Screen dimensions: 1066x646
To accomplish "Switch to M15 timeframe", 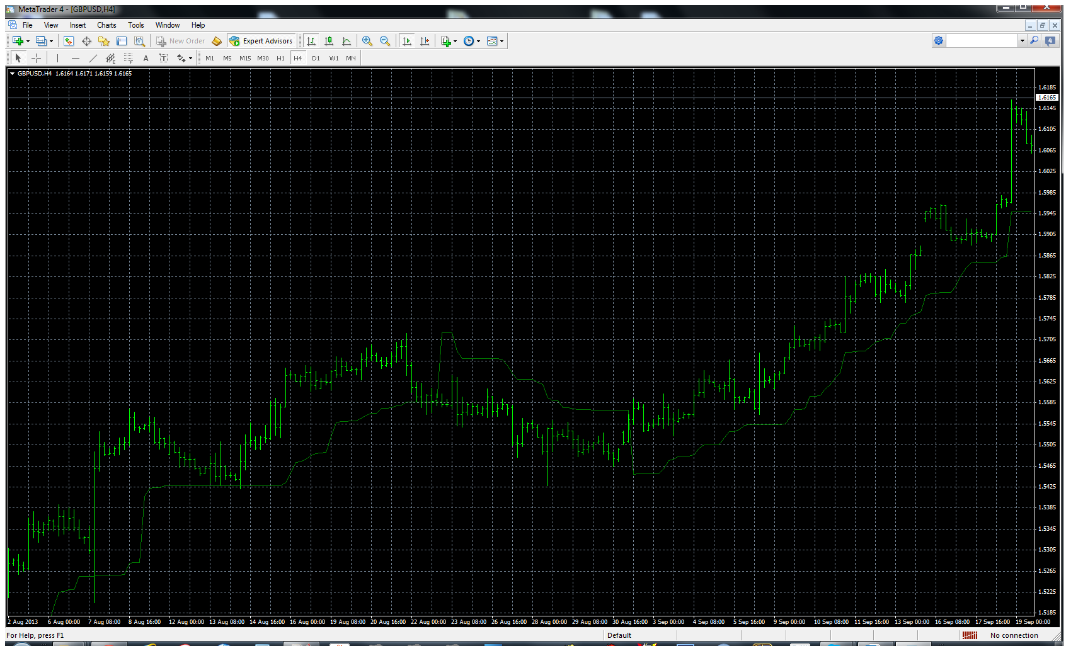I will pyautogui.click(x=245, y=58).
